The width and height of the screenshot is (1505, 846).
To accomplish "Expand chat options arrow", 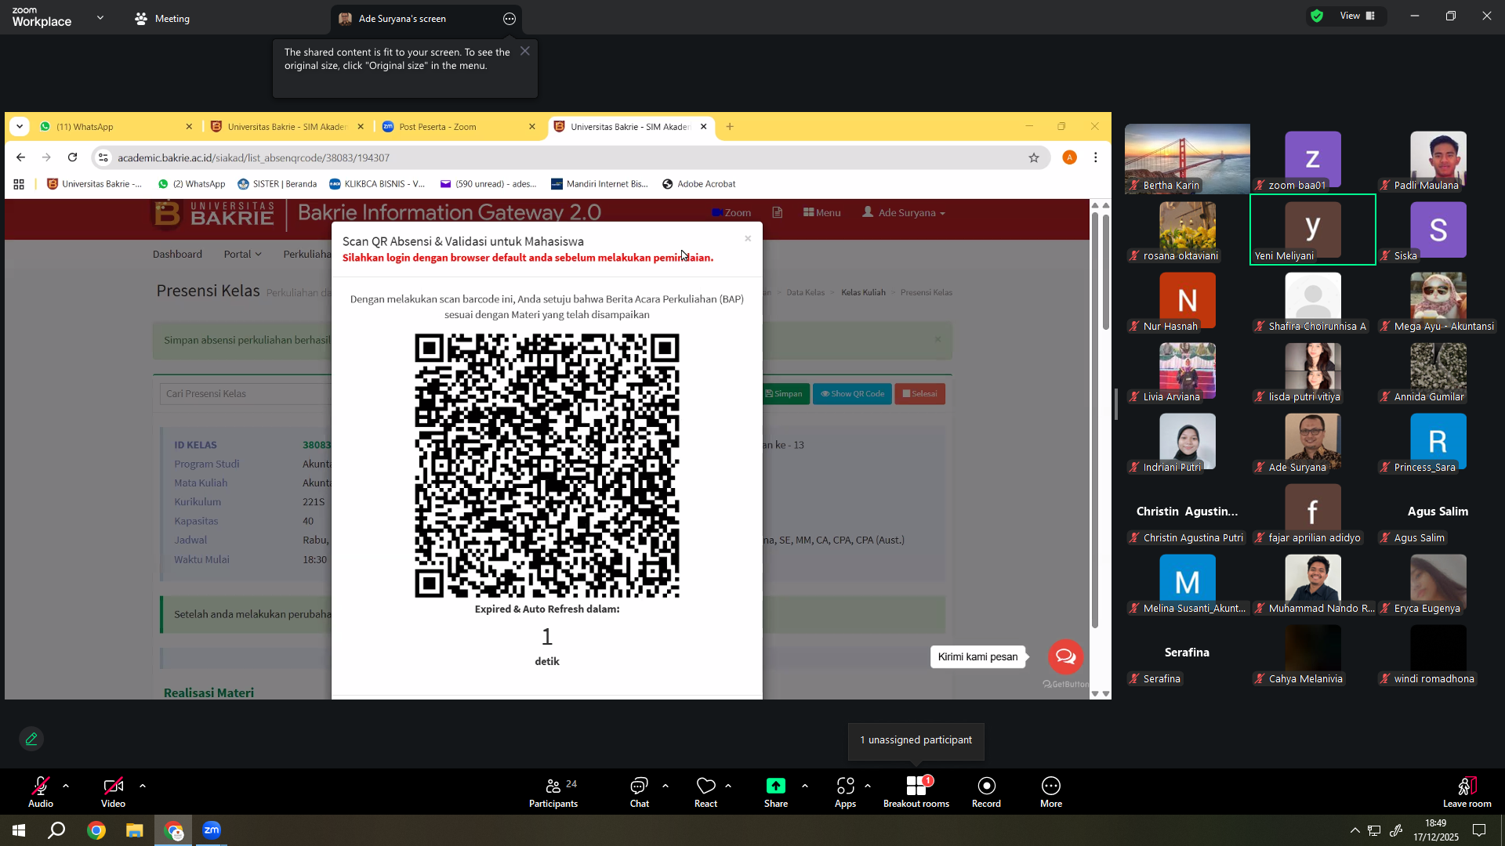I will click(x=665, y=786).
